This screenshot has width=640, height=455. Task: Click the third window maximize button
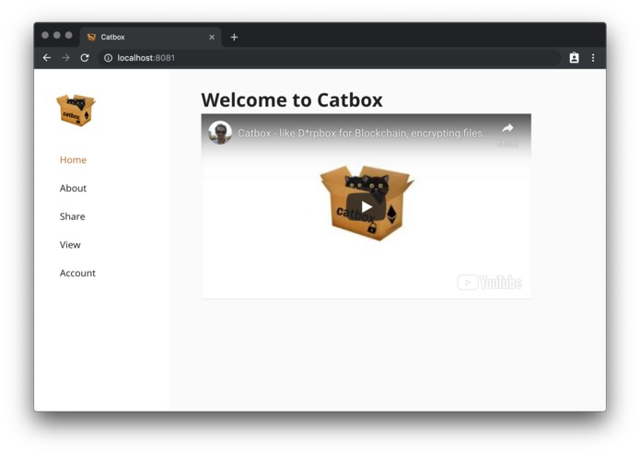(x=69, y=35)
